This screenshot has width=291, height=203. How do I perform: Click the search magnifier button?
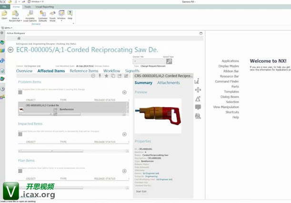pyautogui.click(x=169, y=61)
